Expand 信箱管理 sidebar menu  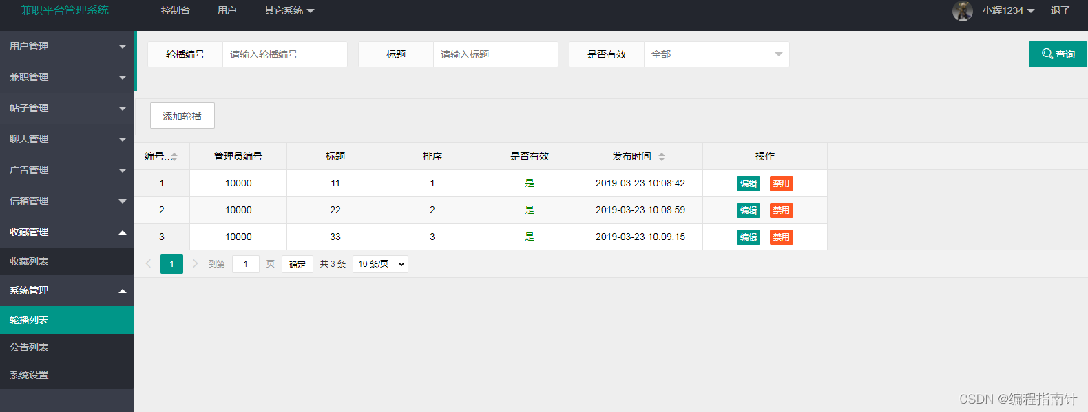coord(67,201)
